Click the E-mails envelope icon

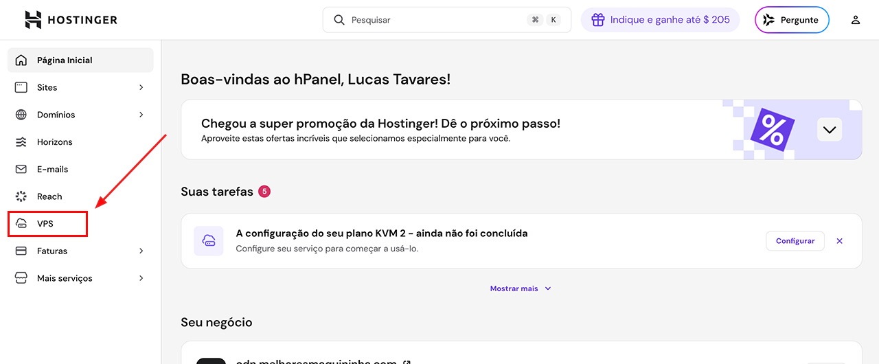[x=21, y=169]
